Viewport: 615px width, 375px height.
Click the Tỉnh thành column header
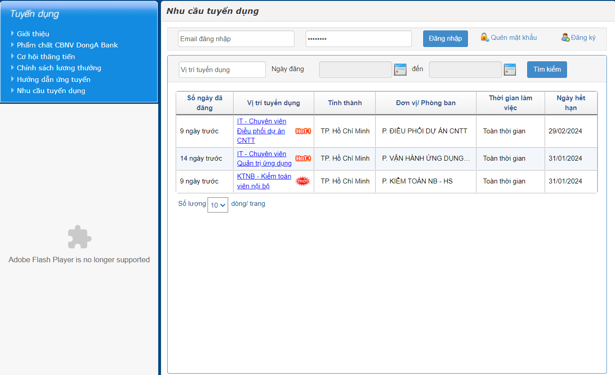pyautogui.click(x=345, y=103)
